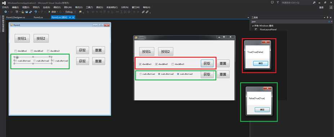Select radioButton1 in the running Form1

(141, 74)
